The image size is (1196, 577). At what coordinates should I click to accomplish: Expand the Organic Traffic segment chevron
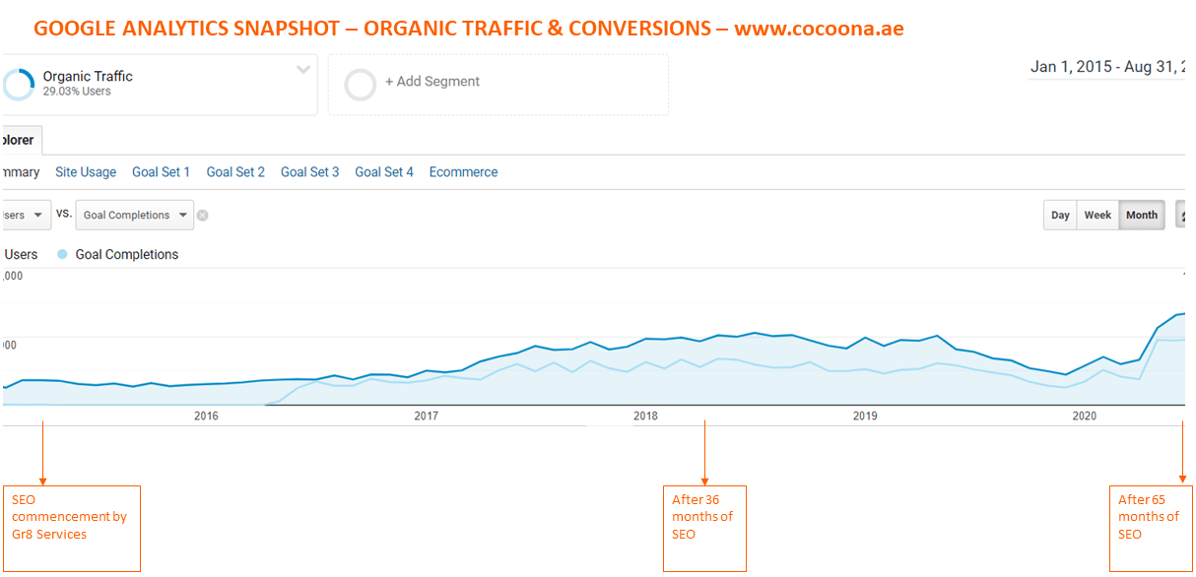pyautogui.click(x=303, y=70)
